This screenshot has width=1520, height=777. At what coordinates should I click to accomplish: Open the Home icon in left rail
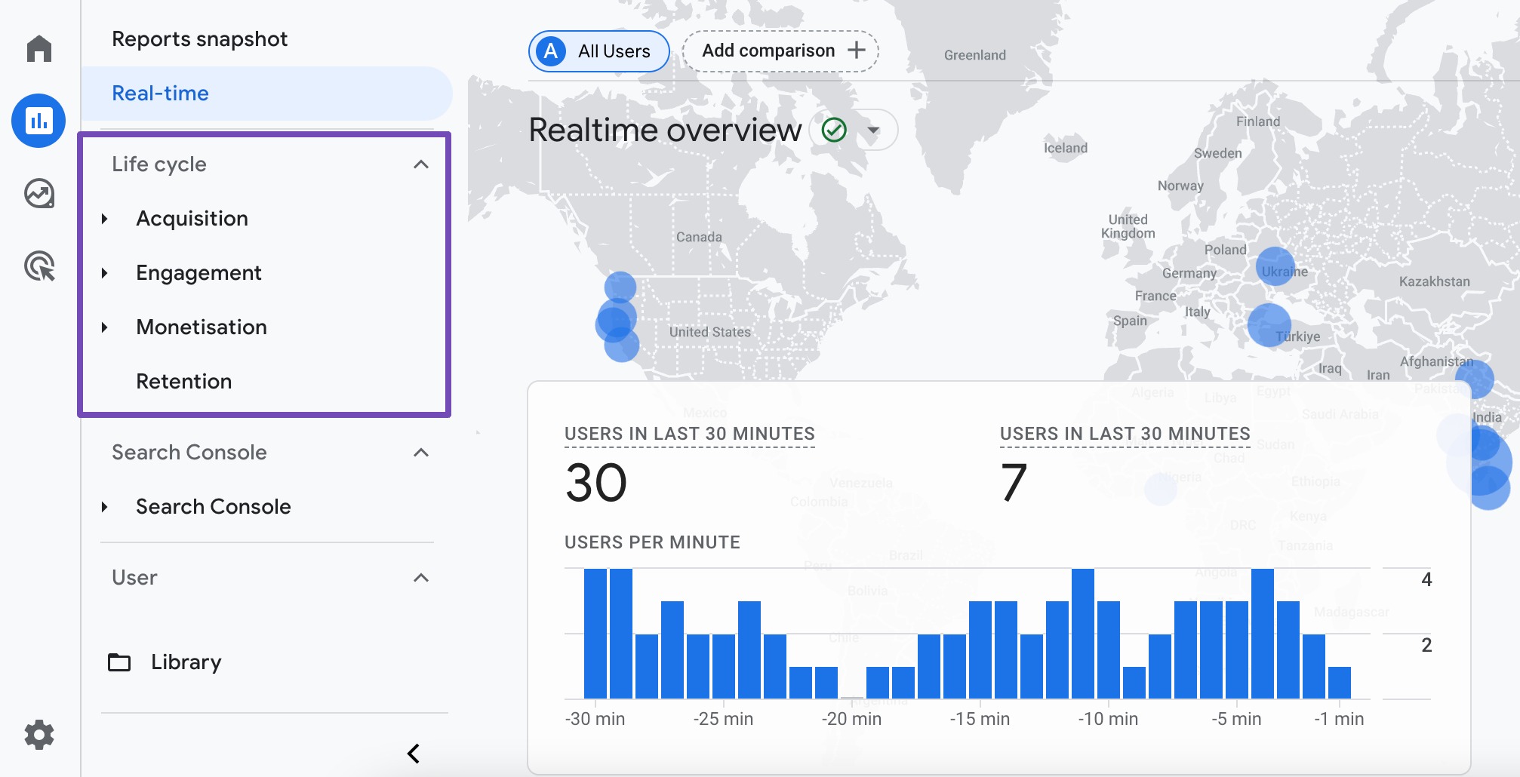tap(39, 49)
